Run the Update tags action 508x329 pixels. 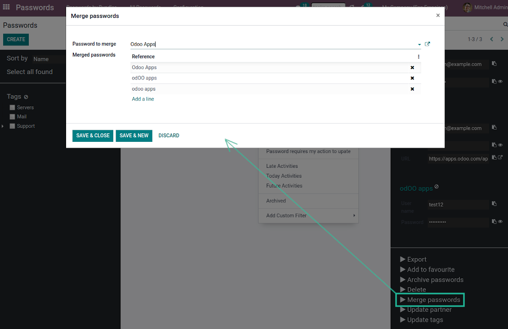coord(422,320)
